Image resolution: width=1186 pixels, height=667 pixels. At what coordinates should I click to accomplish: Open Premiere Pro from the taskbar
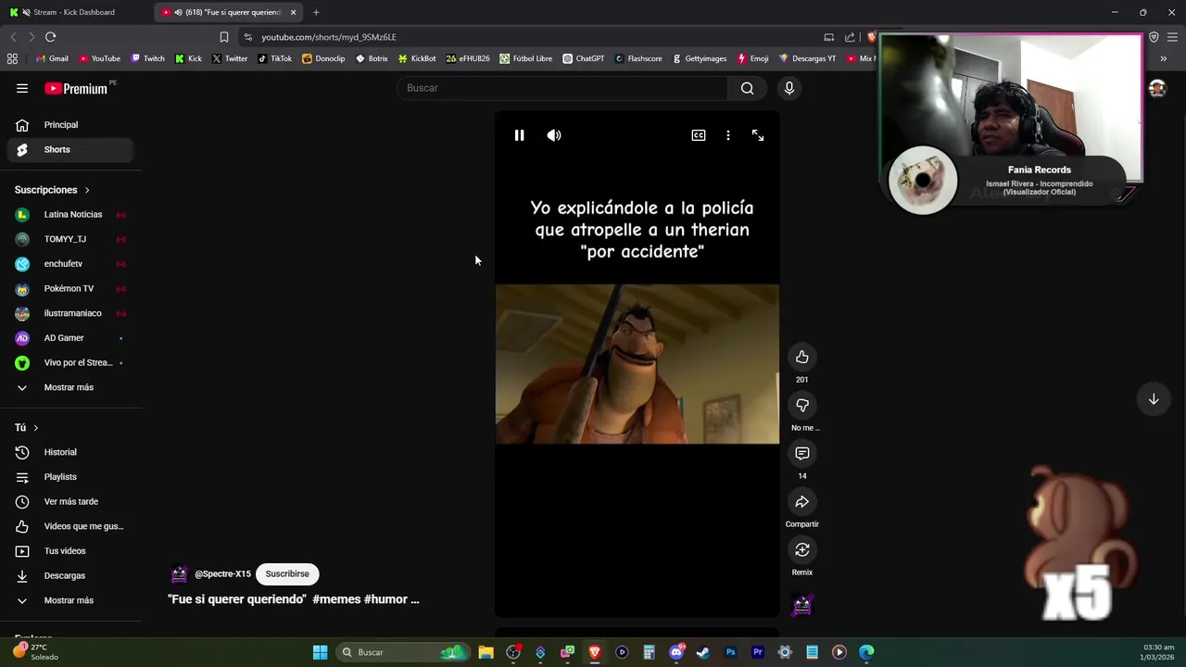click(758, 652)
